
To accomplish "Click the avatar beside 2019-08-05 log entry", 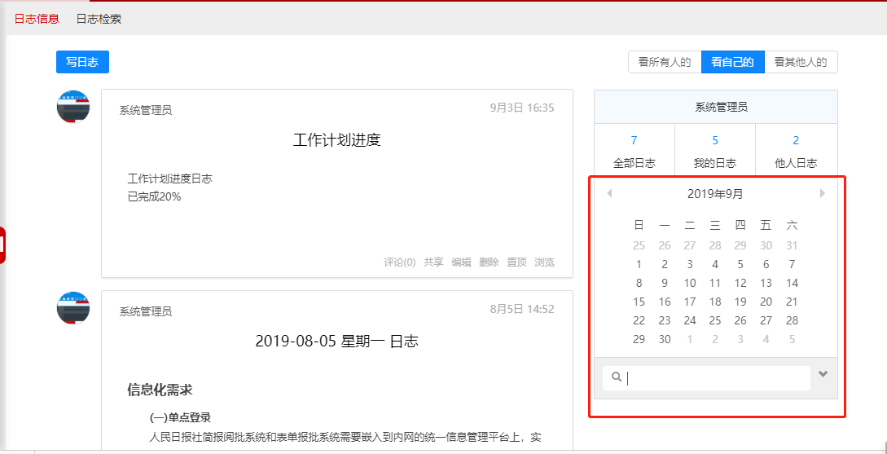I will [x=73, y=308].
